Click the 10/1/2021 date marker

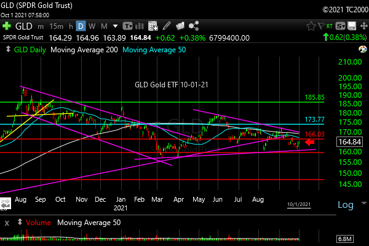pyautogui.click(x=299, y=204)
